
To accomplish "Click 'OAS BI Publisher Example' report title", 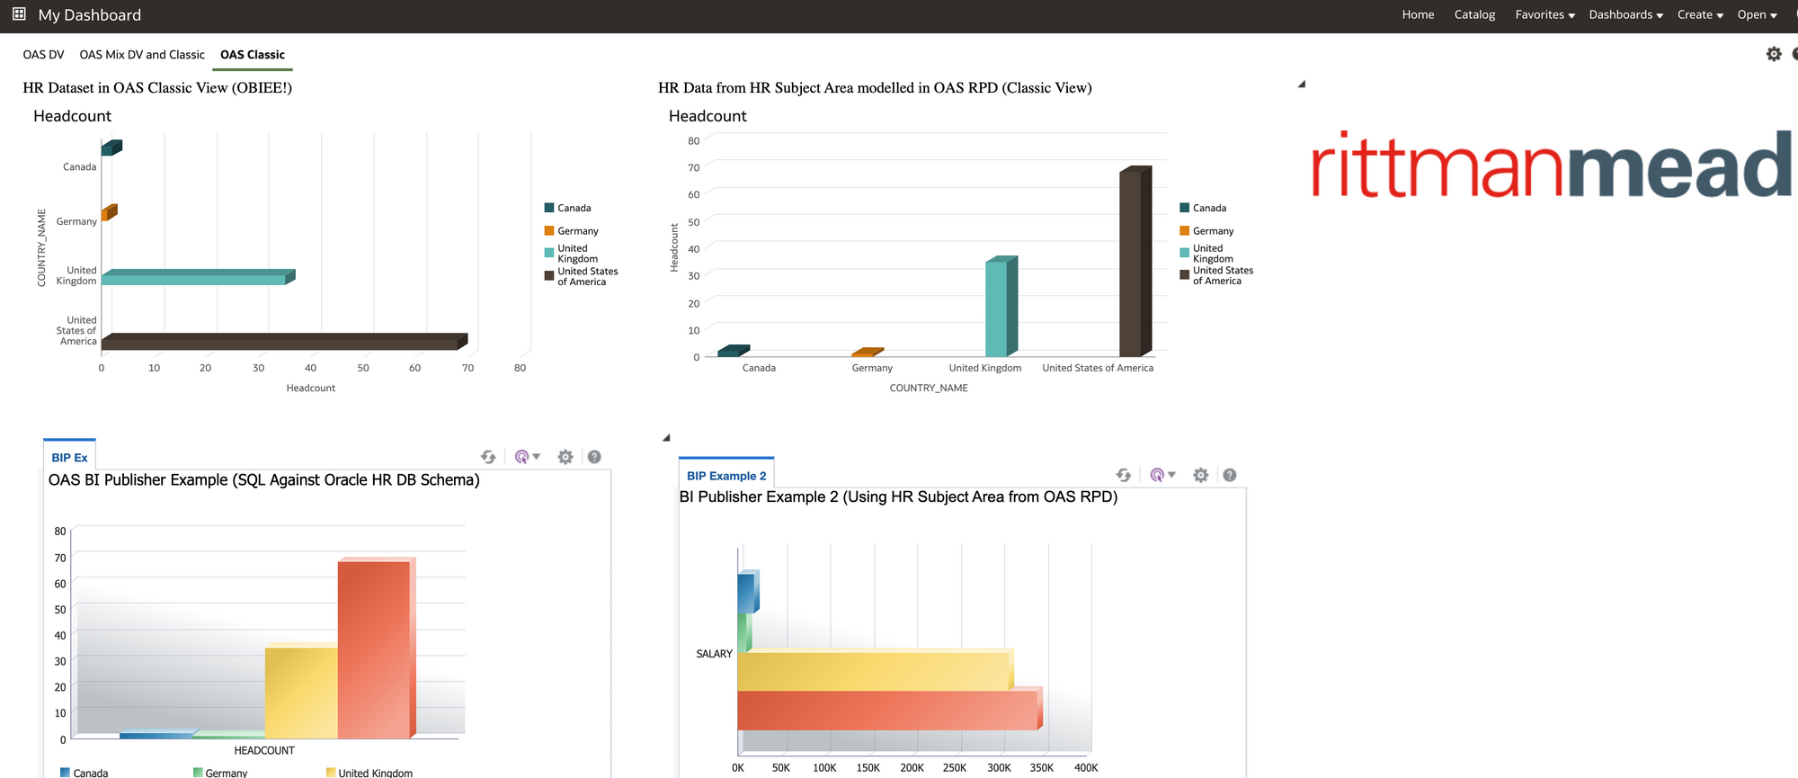I will 264,480.
